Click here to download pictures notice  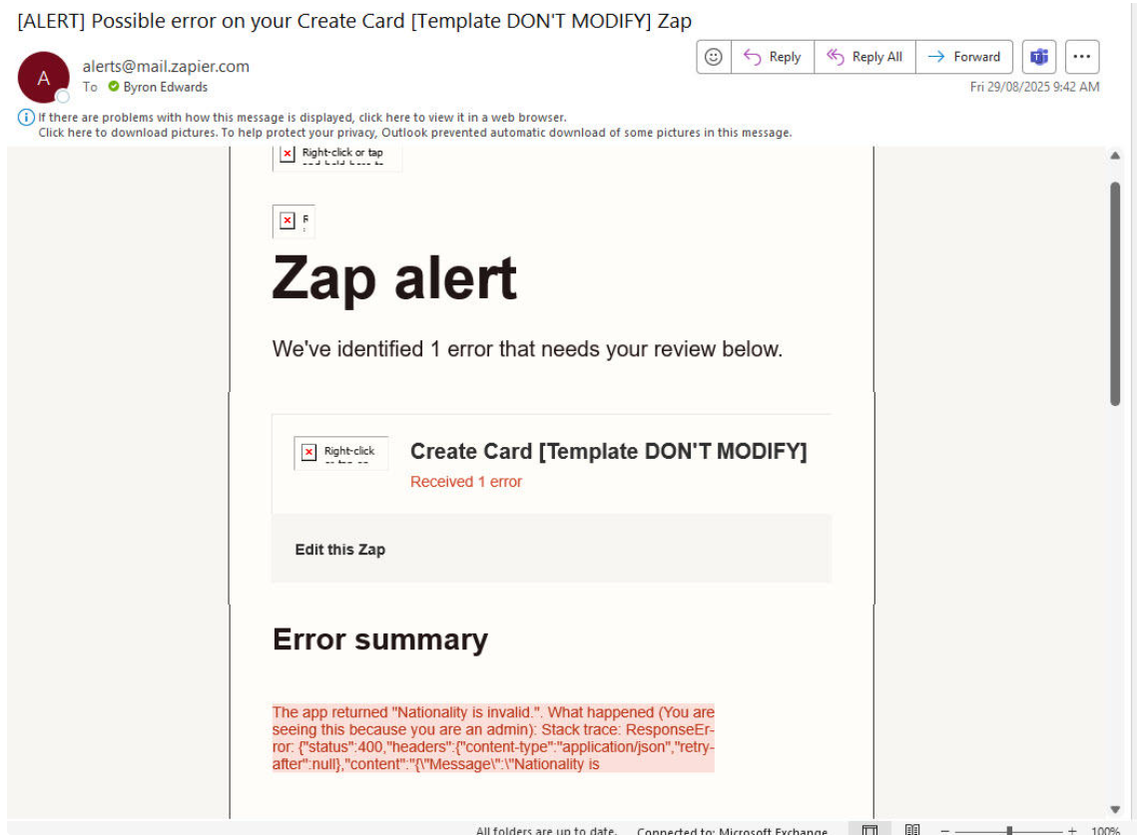pos(414,133)
